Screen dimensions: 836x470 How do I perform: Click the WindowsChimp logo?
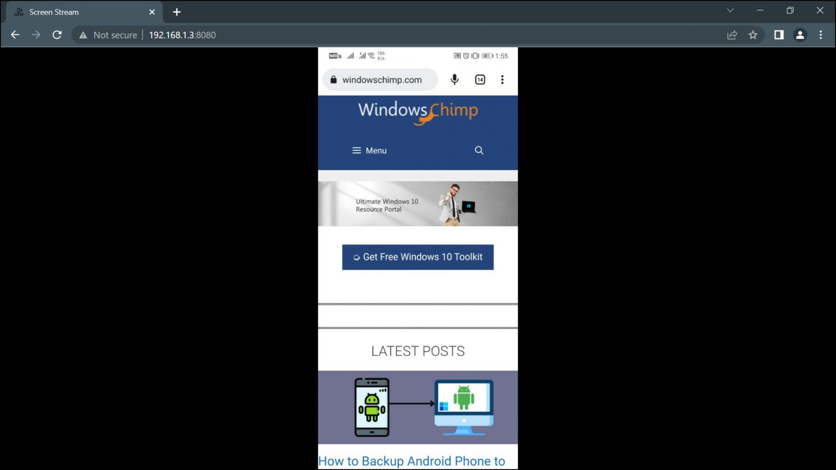(x=417, y=113)
